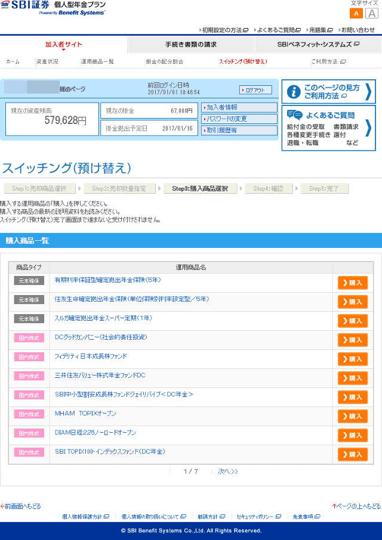The height and width of the screenshot is (540, 382).
Task: Return with ←前画面へもどる
Action: pyautogui.click(x=21, y=506)
